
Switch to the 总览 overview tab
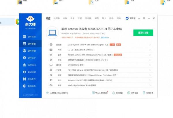click(48, 18)
